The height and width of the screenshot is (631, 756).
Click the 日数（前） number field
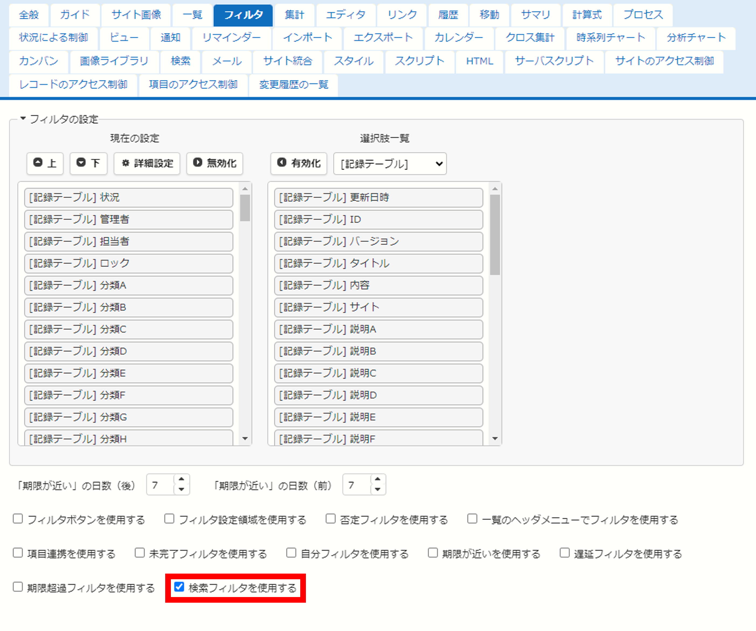(x=357, y=485)
